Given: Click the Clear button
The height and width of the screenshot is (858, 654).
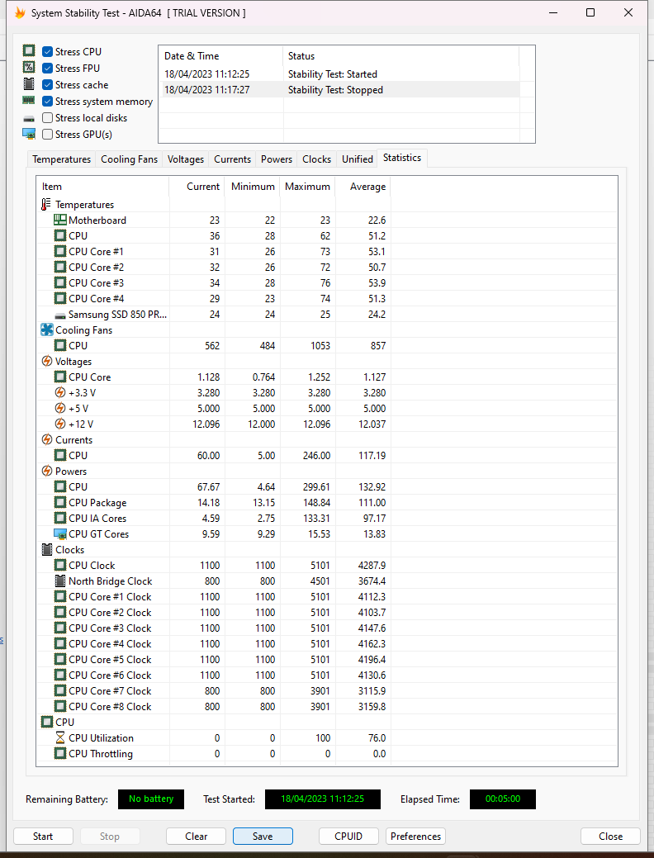Looking at the screenshot, I should [196, 836].
